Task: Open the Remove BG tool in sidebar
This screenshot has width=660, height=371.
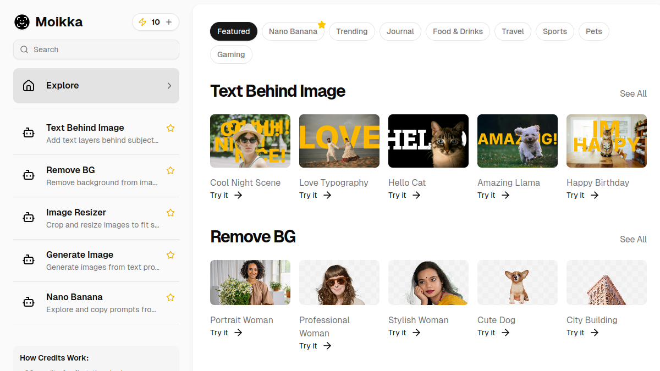Action: click(96, 176)
